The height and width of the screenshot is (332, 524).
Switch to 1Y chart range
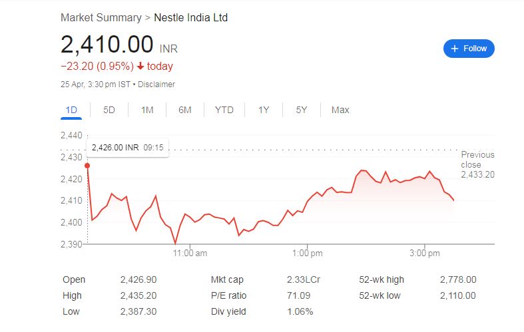[264, 110]
